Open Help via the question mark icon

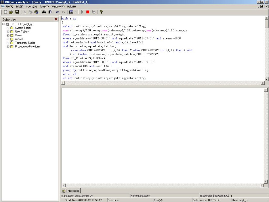click(x=101, y=12)
